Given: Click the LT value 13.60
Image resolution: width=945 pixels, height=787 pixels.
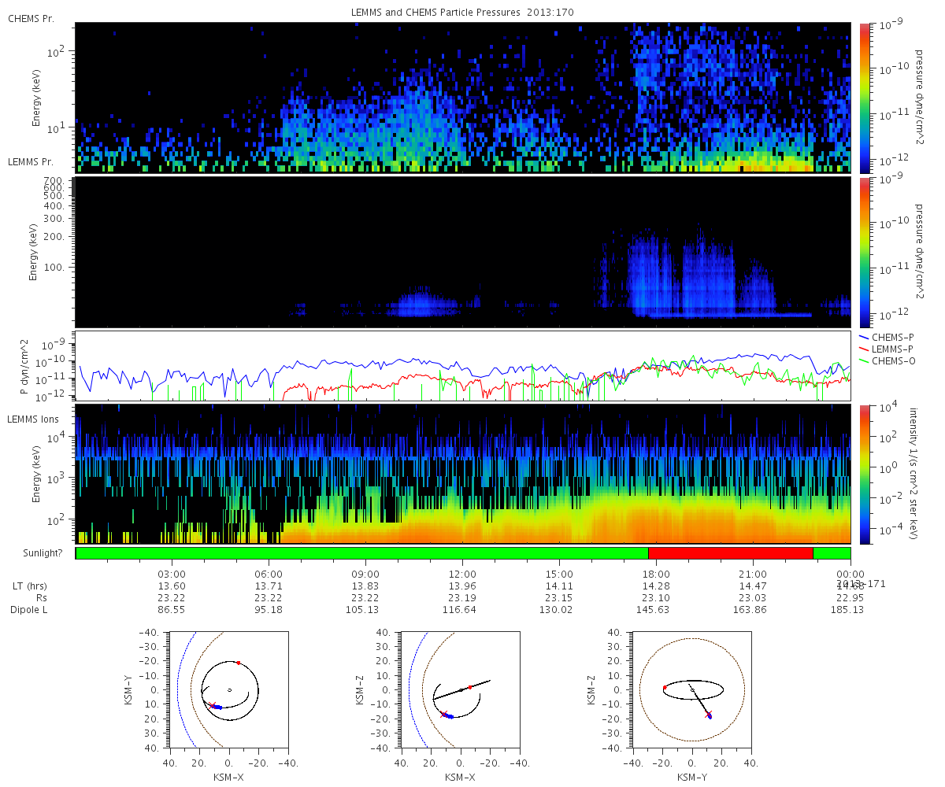Looking at the screenshot, I should pos(172,586).
